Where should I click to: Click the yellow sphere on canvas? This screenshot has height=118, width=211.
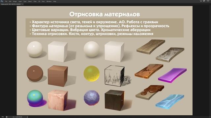click(x=92, y=73)
